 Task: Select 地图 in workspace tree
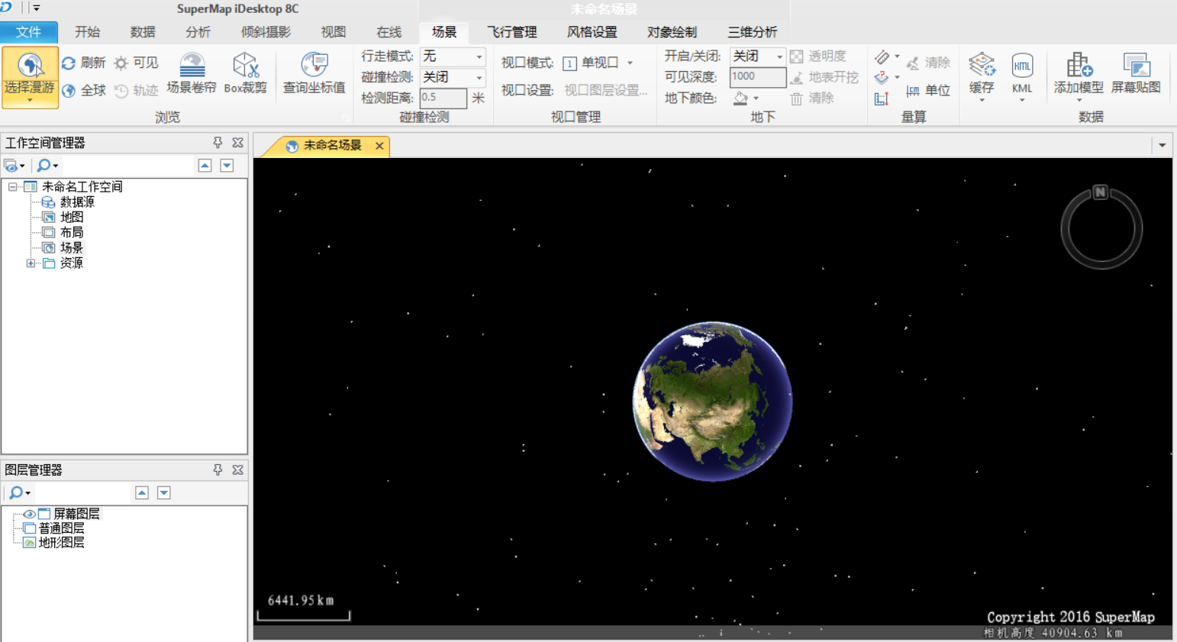(x=72, y=218)
